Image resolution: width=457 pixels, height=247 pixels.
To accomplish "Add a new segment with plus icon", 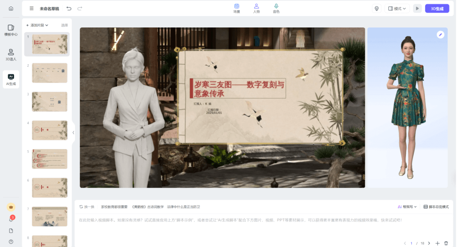I will pyautogui.click(x=438, y=243).
